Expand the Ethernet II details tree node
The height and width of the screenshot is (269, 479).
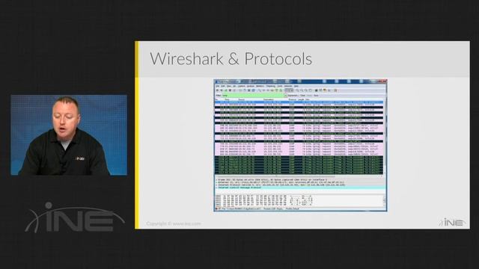(217, 182)
